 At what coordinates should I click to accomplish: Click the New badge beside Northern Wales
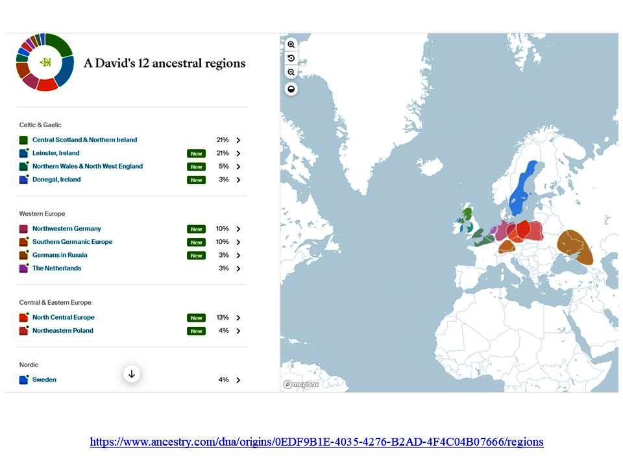tap(196, 167)
